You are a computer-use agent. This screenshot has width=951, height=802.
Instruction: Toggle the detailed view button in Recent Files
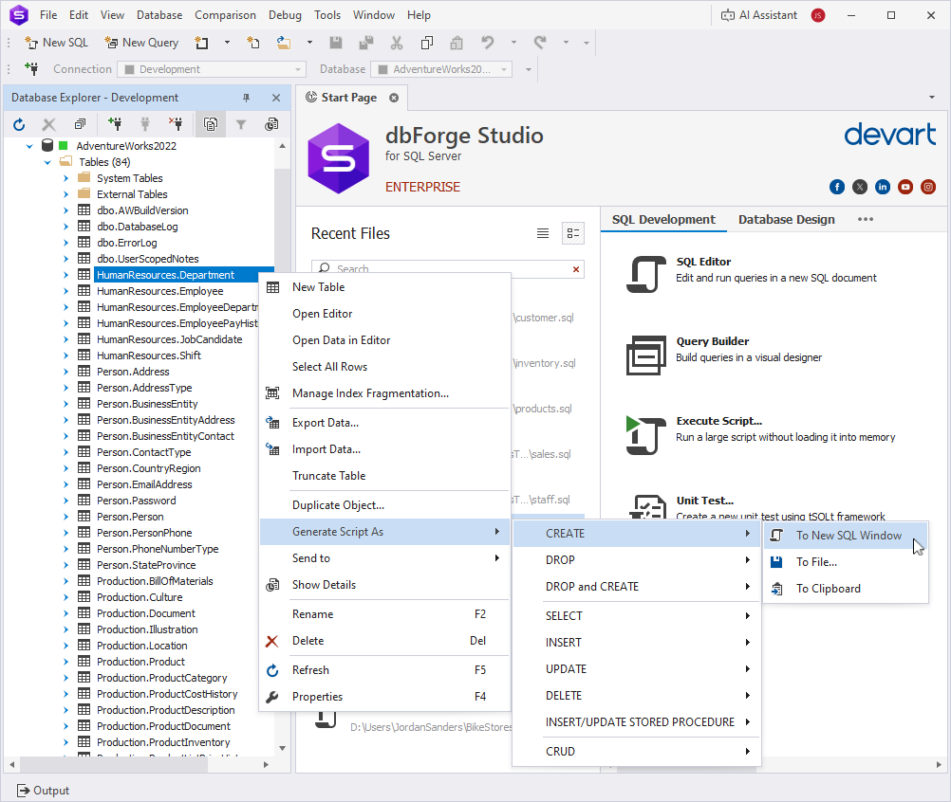coord(572,233)
